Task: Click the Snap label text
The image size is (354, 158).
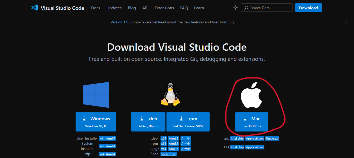Action: 154,154
